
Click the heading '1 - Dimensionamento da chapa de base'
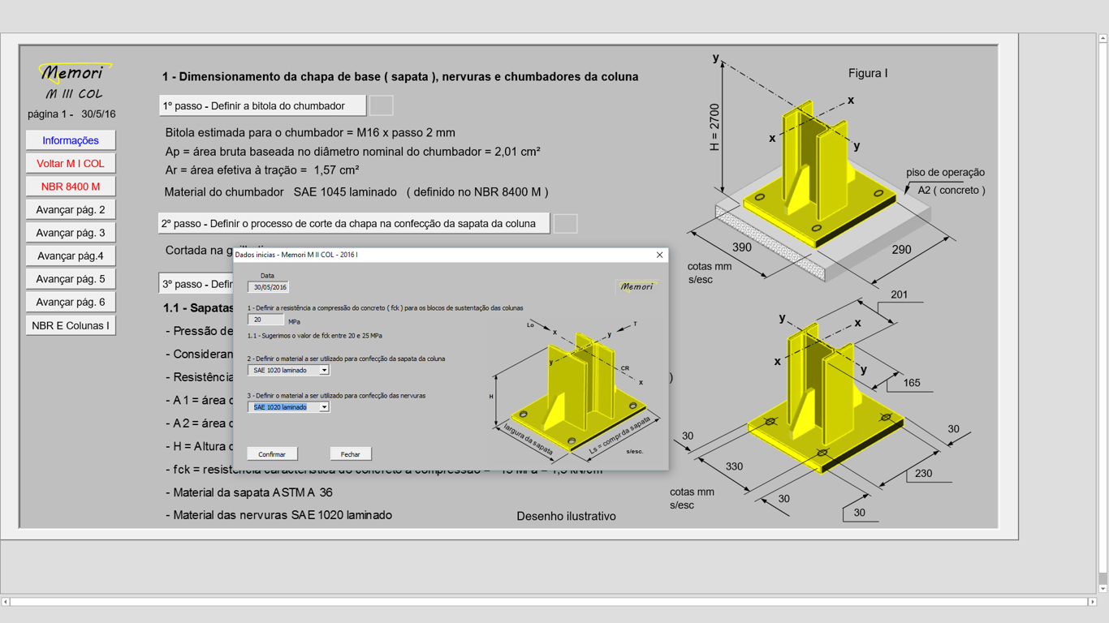click(x=400, y=77)
